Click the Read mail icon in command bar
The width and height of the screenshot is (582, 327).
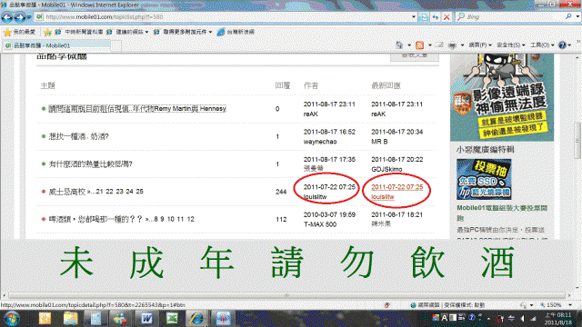point(440,45)
